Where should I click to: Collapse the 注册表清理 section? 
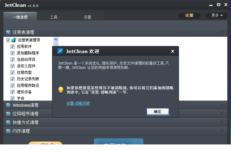[222, 32]
